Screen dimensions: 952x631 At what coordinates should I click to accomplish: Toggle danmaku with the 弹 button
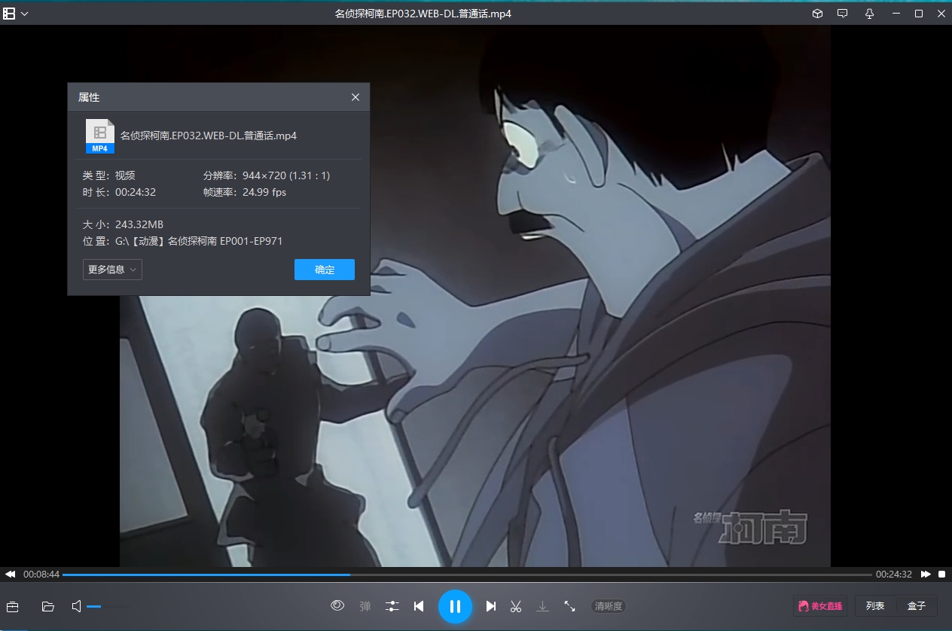pos(365,606)
